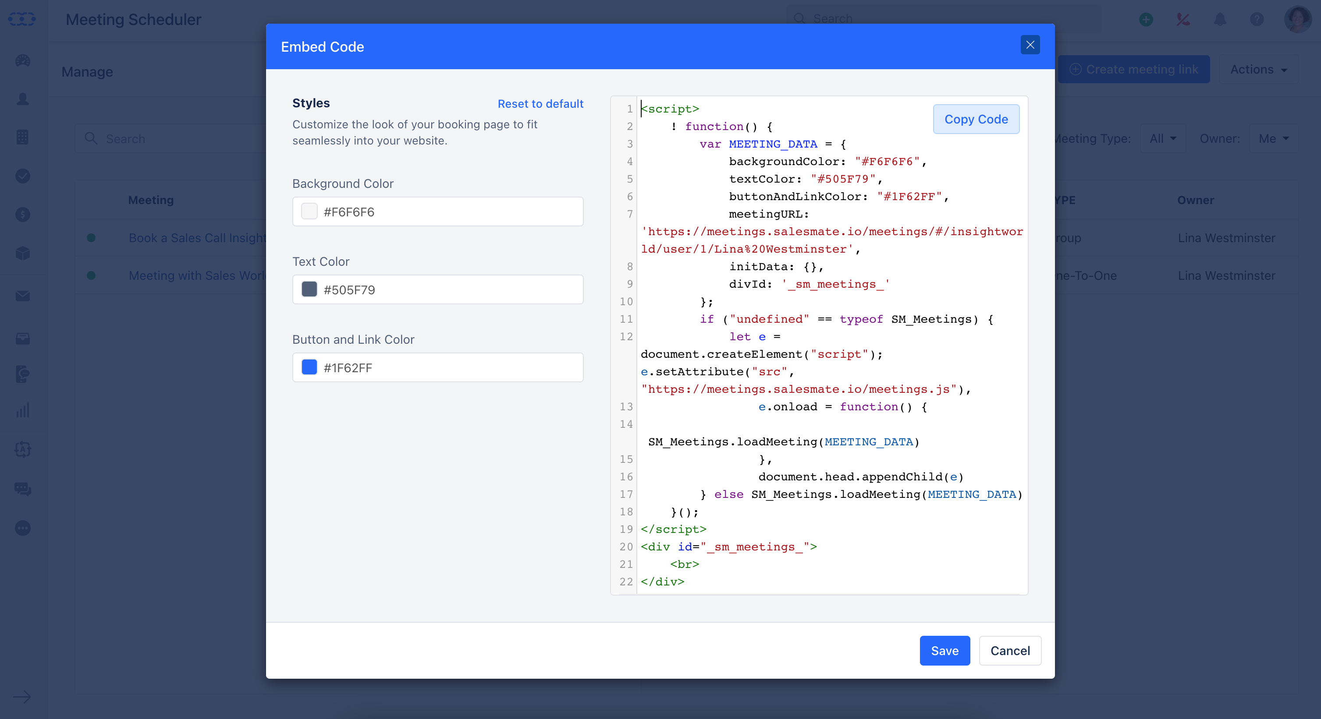Save the embed code styles

(x=945, y=650)
